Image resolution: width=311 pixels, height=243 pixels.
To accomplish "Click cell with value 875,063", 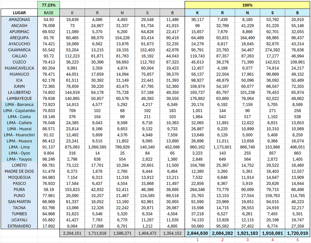I will click(x=72, y=147).
